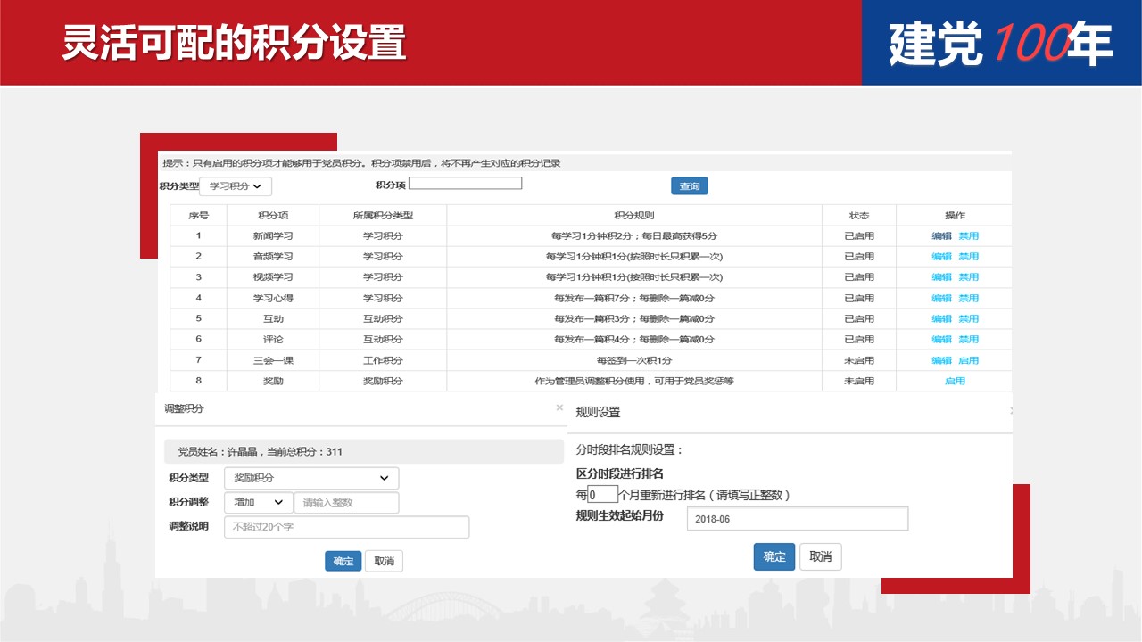The height and width of the screenshot is (642, 1142).
Task: Confirm the 调整积分 dialog with 确定
Action: click(343, 561)
